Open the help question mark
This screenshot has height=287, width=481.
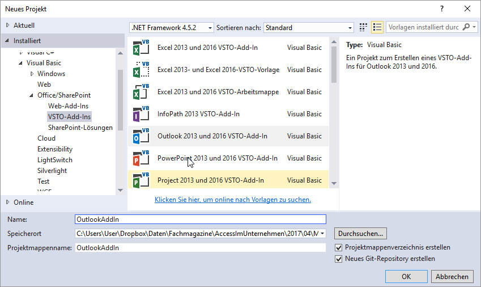pyautogui.click(x=442, y=9)
